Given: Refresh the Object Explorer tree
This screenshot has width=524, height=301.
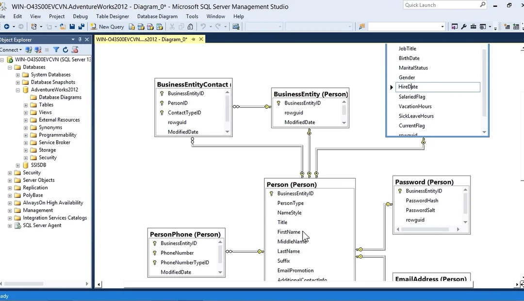Looking at the screenshot, I should (x=65, y=50).
